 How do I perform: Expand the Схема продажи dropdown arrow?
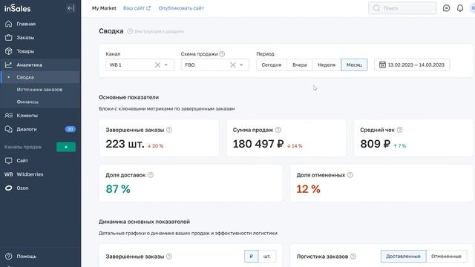(241, 65)
